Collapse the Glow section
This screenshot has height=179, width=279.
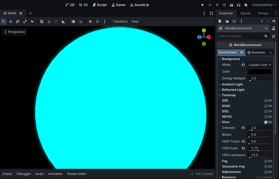click(x=220, y=122)
